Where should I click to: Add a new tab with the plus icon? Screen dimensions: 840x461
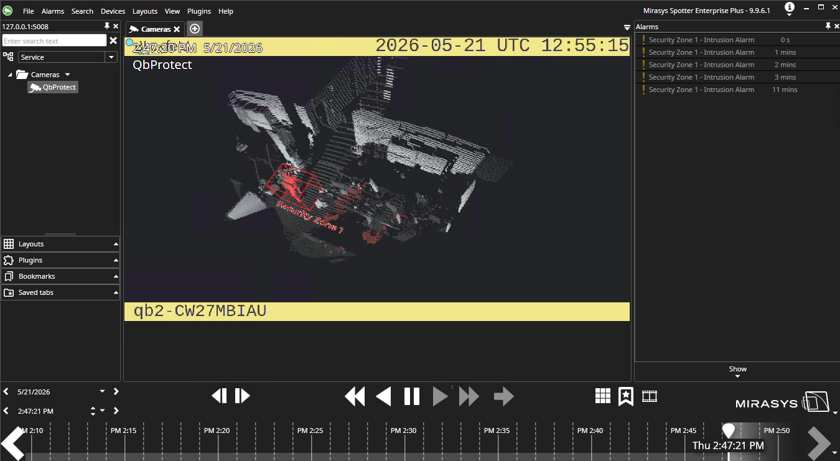(195, 29)
